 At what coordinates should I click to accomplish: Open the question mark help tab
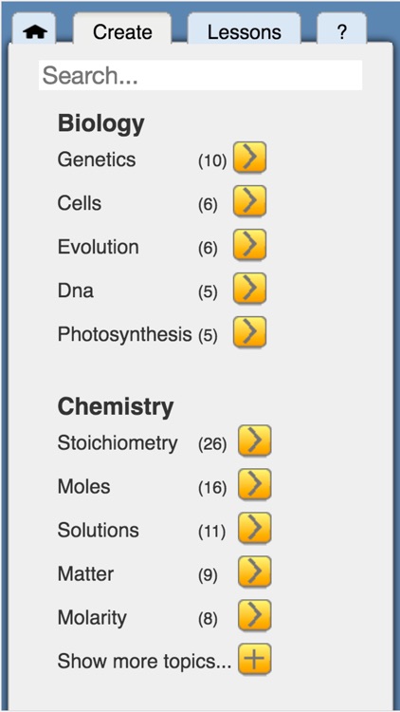click(341, 29)
